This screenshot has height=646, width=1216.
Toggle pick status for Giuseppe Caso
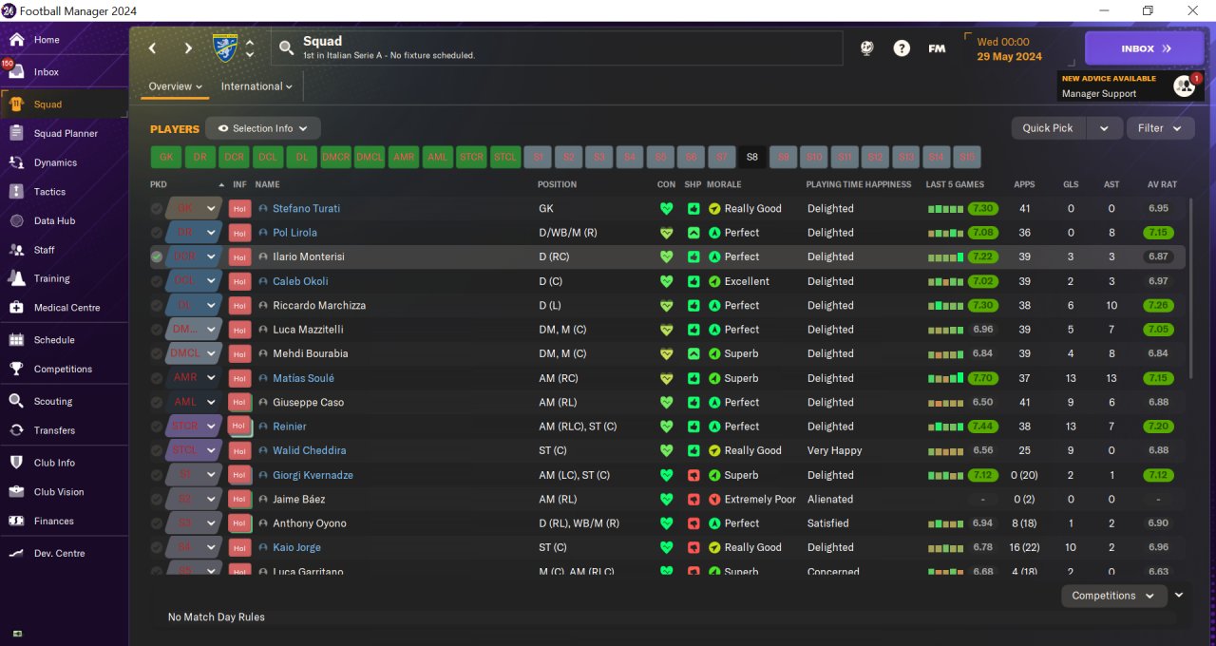[157, 403]
